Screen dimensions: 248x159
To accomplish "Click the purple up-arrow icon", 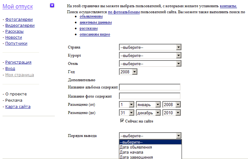I will (52, 5).
